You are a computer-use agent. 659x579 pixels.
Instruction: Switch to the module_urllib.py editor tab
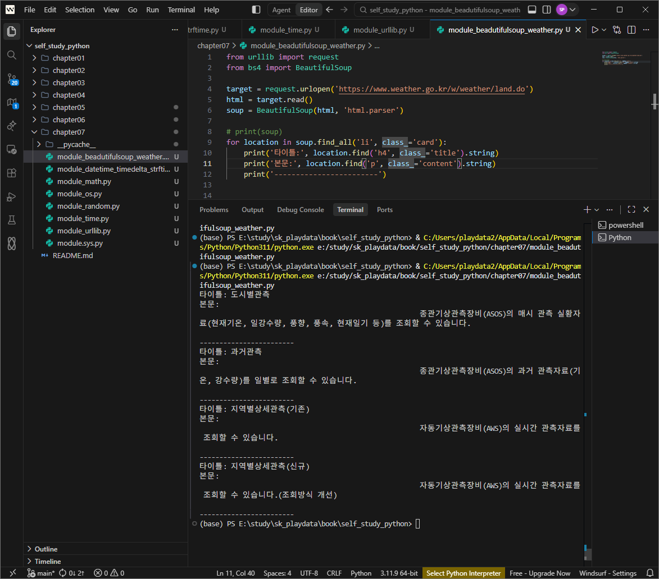tap(383, 30)
